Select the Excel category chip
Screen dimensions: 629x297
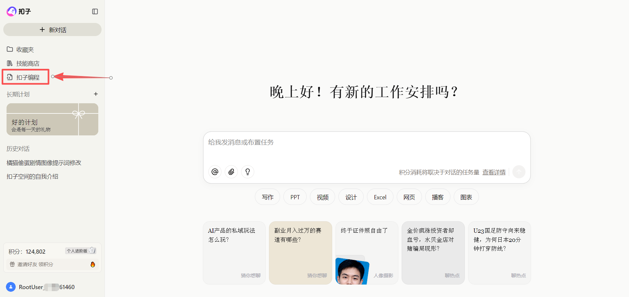tap(380, 197)
